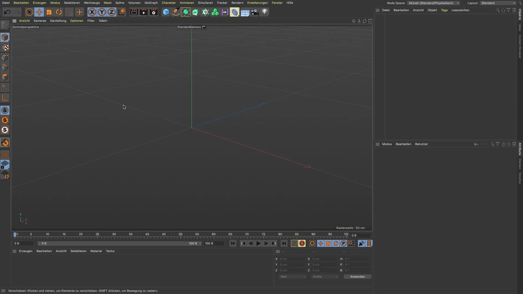Open the spline pen tool
The height and width of the screenshot is (294, 523).
[176, 12]
